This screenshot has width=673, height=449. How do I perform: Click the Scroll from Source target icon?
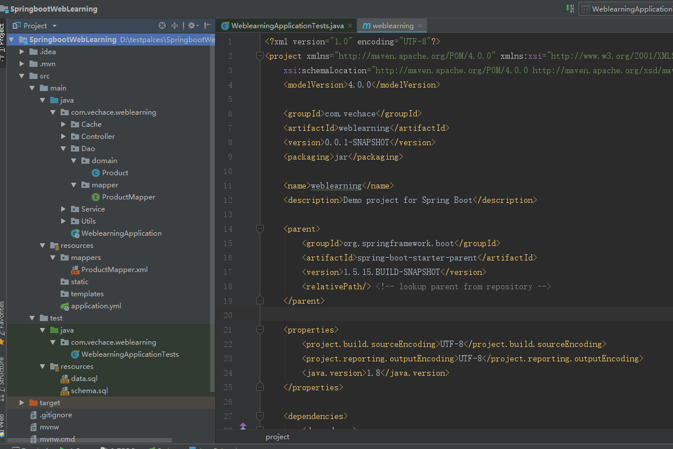tap(162, 25)
